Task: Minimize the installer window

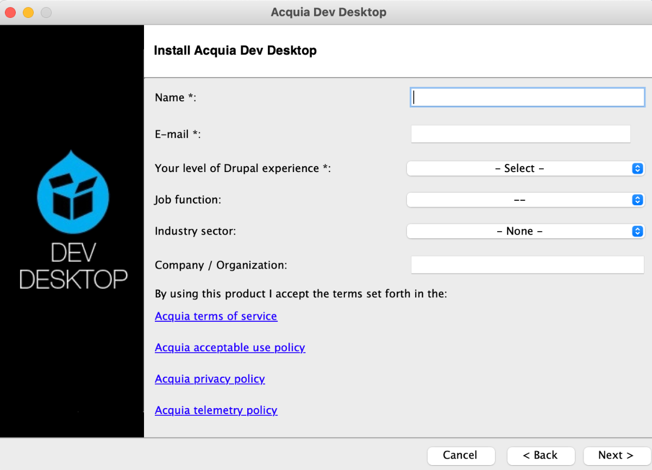Action: pyautogui.click(x=28, y=12)
